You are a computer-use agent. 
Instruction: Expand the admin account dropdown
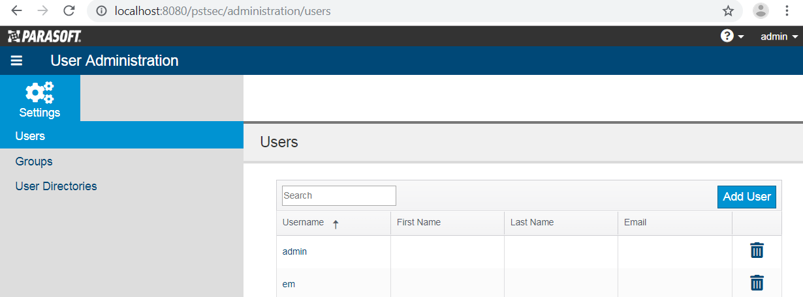(x=779, y=36)
